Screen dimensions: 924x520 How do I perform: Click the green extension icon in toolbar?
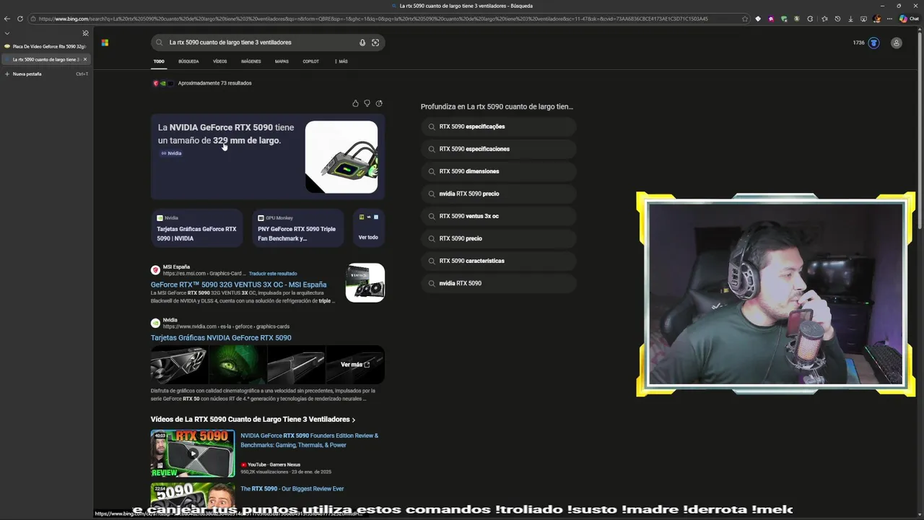(x=784, y=19)
